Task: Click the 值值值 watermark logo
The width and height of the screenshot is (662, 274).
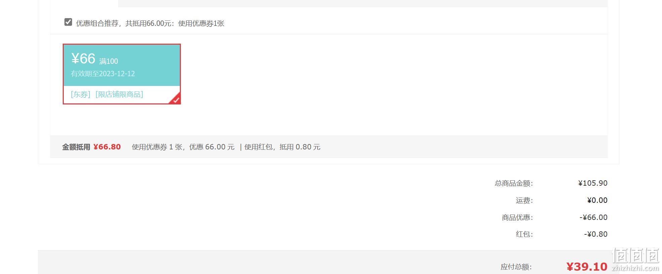Action: click(635, 256)
